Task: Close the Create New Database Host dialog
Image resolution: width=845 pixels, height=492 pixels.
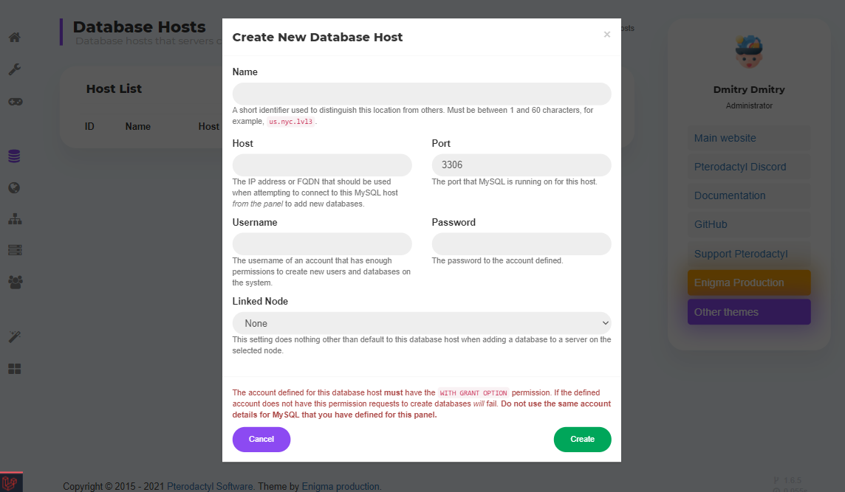Action: 607,35
